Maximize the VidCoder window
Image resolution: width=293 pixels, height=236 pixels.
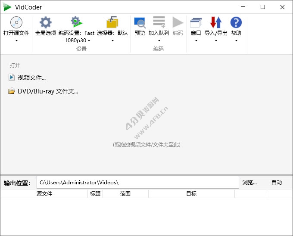click(x=263, y=7)
